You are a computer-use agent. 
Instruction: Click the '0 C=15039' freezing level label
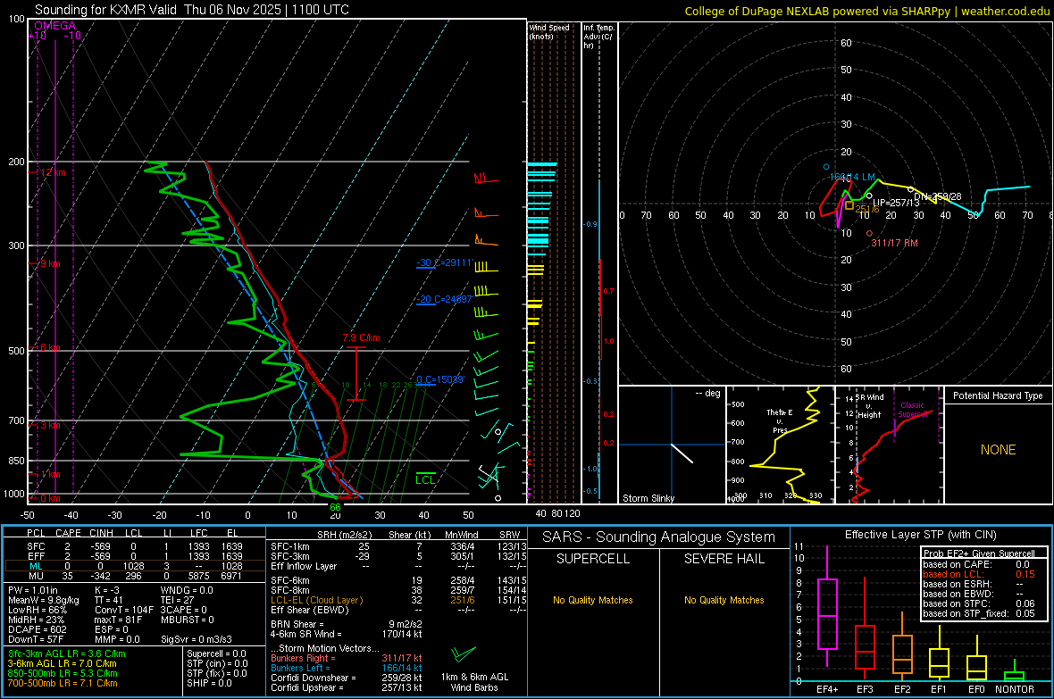[x=440, y=379]
